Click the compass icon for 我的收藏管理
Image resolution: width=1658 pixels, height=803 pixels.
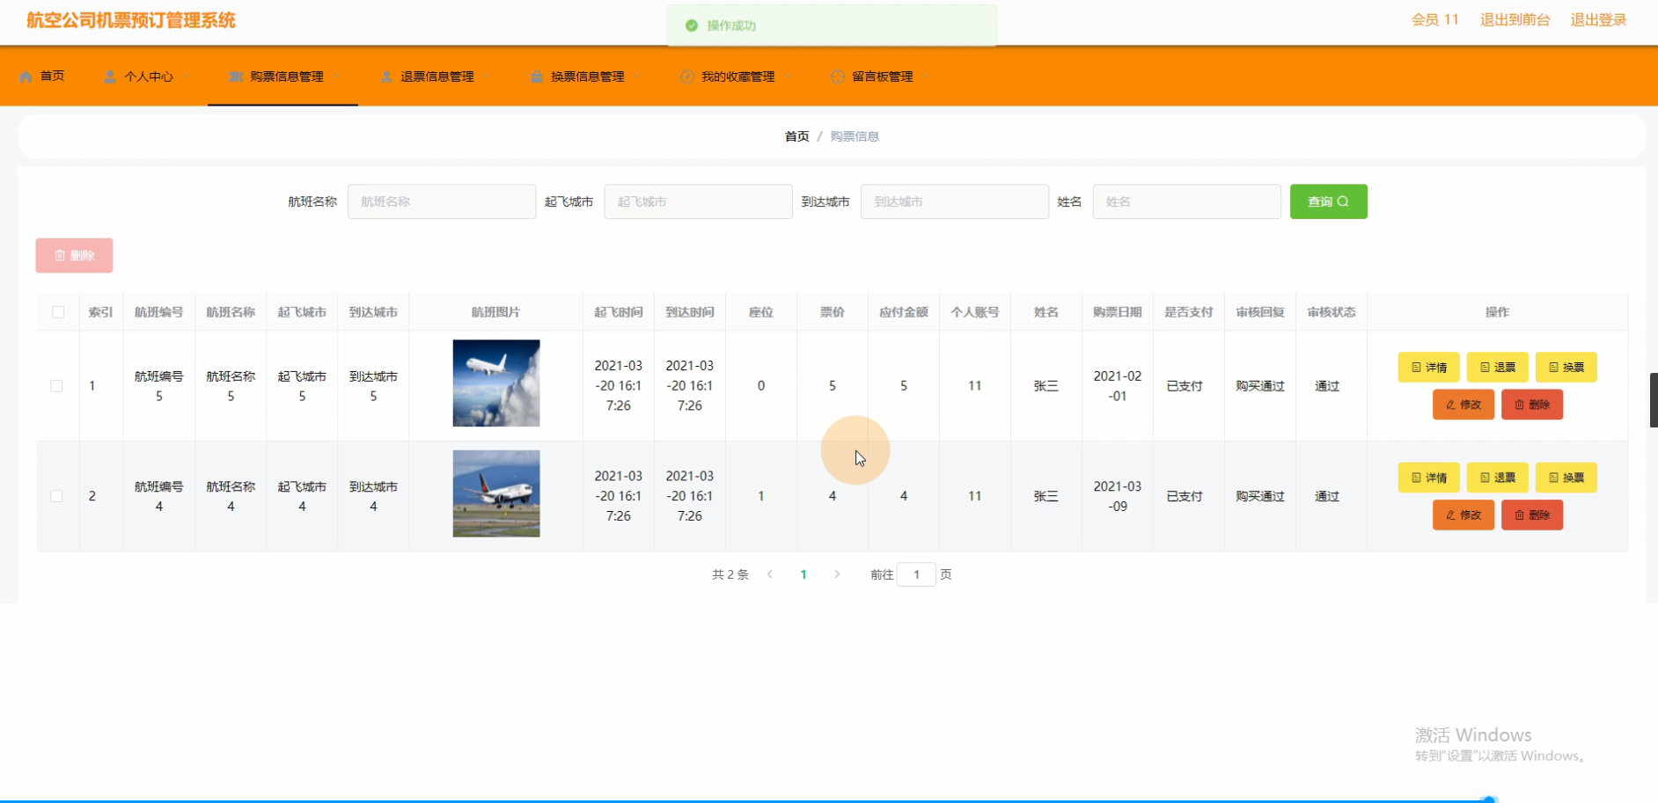687,77
